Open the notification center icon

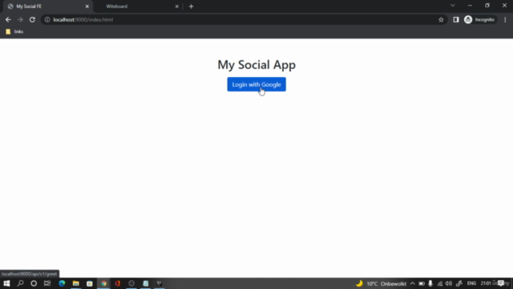click(502, 283)
